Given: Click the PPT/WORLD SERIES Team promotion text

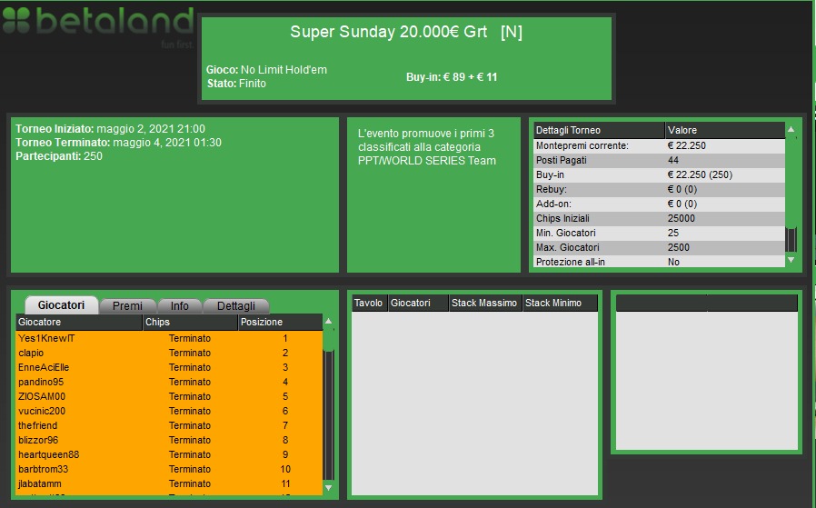Looking at the screenshot, I should (427, 161).
